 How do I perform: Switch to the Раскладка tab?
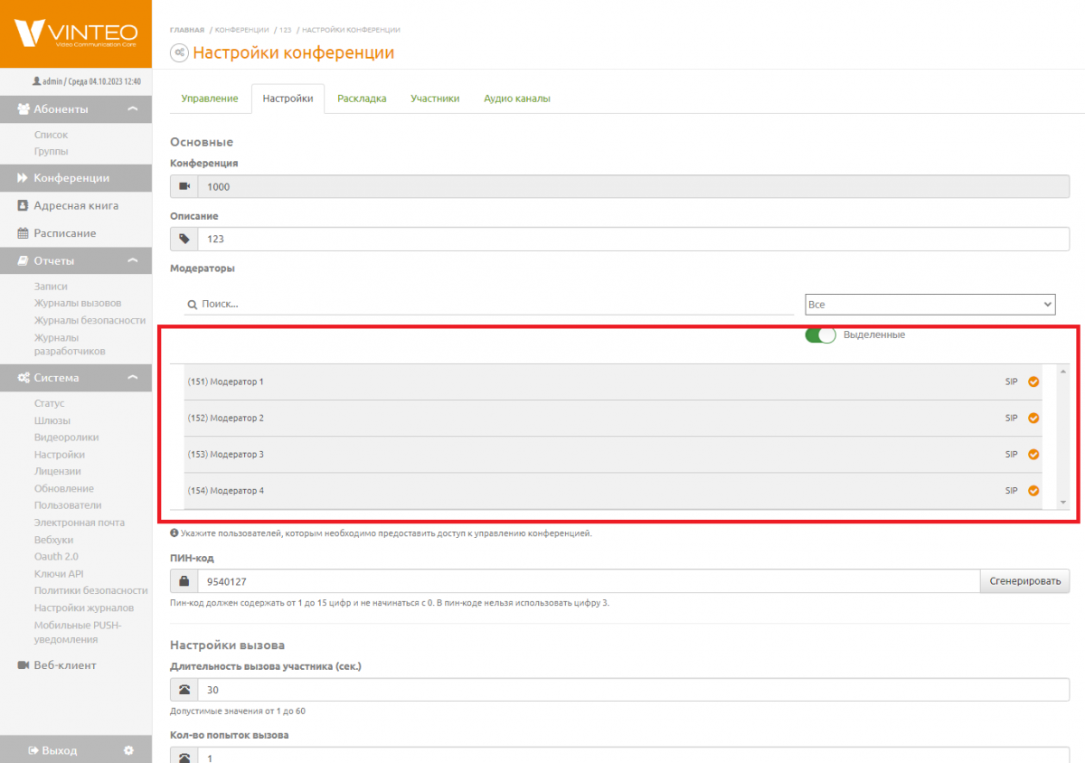coord(362,99)
